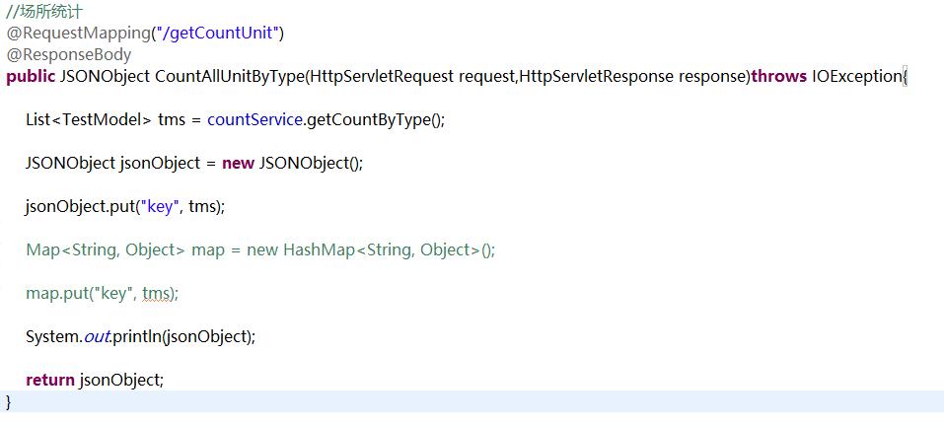Click the getCountByType method call
Viewport: 944px width, 425px height.
pos(369,119)
